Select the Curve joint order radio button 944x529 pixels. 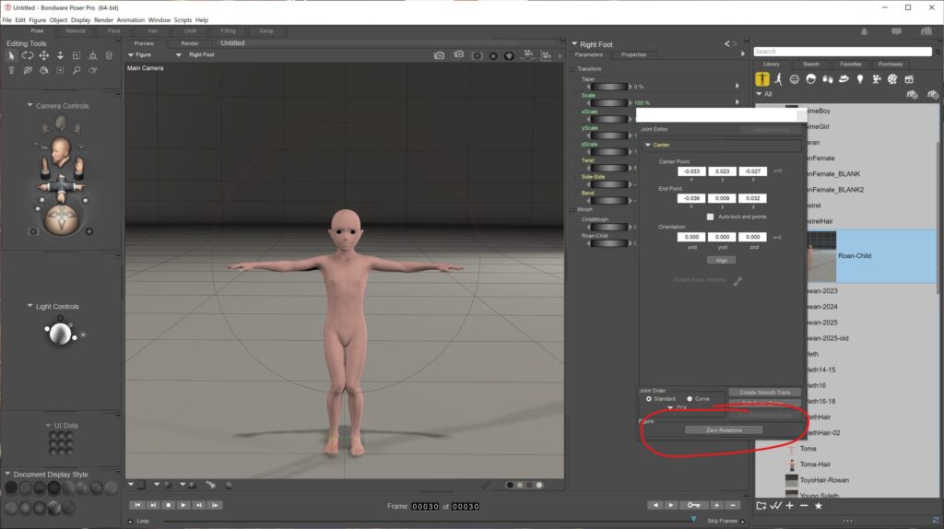click(690, 399)
